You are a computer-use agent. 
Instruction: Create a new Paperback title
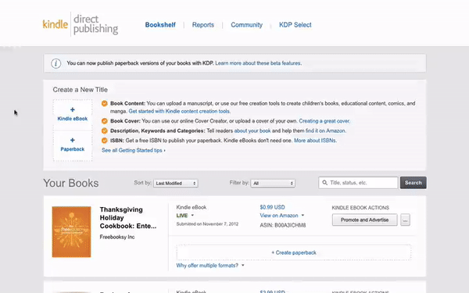click(x=73, y=145)
